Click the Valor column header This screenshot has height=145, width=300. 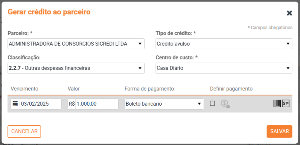point(74,89)
